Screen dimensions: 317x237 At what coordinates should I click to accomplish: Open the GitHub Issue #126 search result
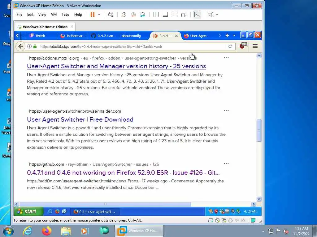[123, 173]
